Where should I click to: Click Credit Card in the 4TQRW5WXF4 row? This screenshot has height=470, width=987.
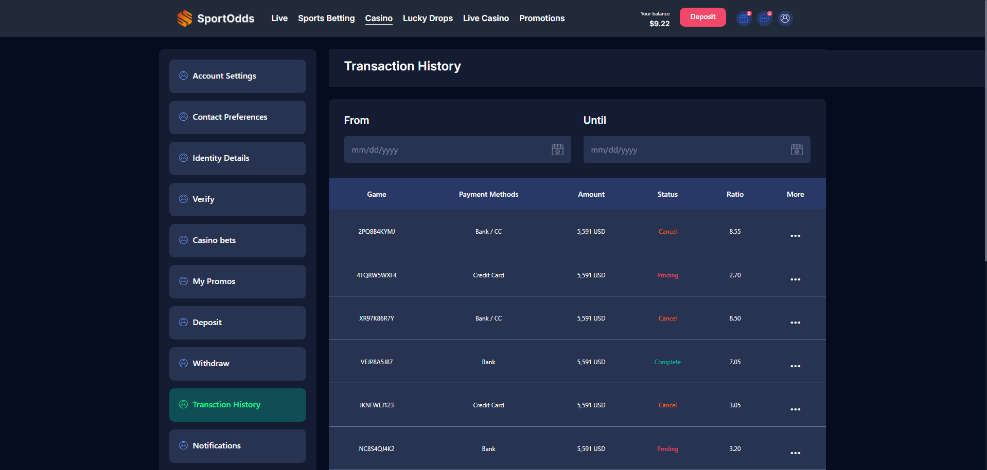pos(488,275)
